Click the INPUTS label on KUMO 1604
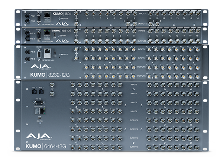 click(142, 14)
